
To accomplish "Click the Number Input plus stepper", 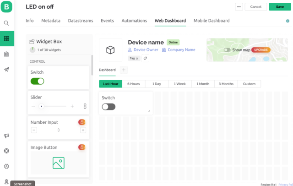I will [x=83, y=130].
